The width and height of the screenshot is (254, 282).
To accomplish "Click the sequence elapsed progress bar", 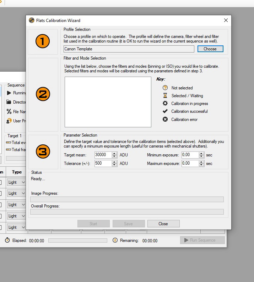I will click(x=78, y=240).
